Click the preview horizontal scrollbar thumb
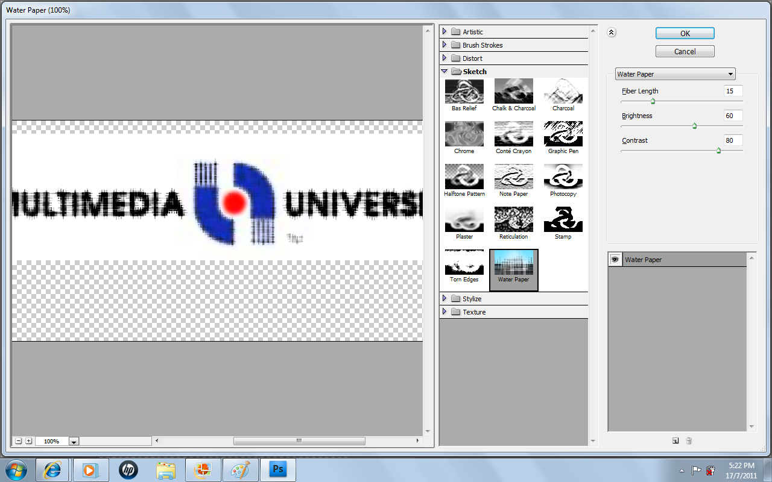Viewport: 772px width, 482px height. pyautogui.click(x=299, y=441)
